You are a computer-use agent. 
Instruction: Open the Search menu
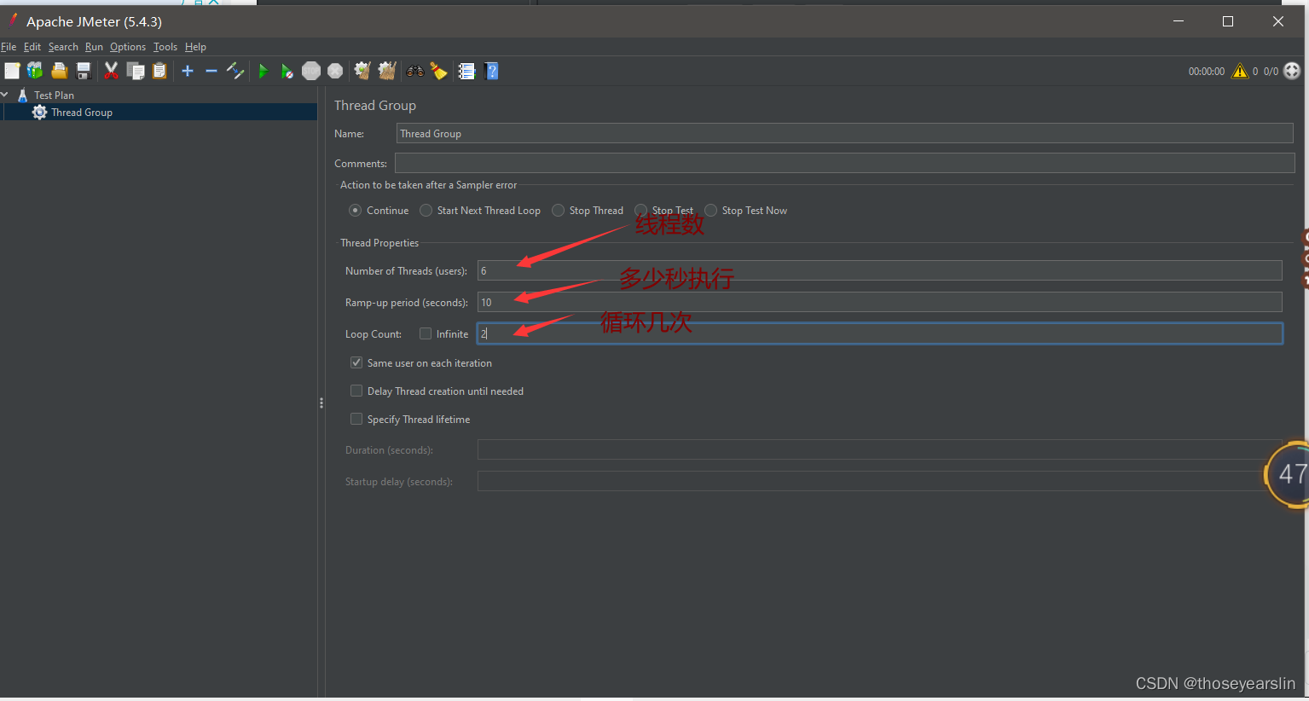63,47
